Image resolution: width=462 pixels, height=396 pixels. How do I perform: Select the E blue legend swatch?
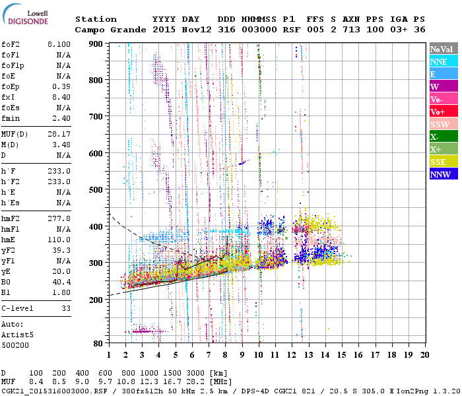point(444,74)
